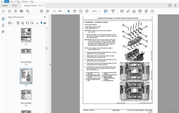Open the View menu
179x113 pixels.
tap(12, 1)
